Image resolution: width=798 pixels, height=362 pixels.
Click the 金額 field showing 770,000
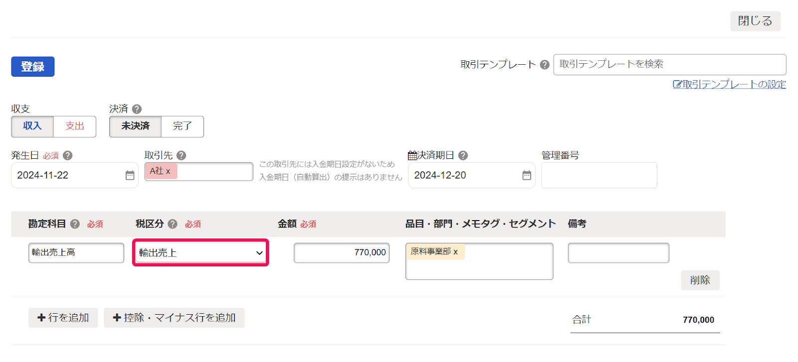[x=342, y=253]
